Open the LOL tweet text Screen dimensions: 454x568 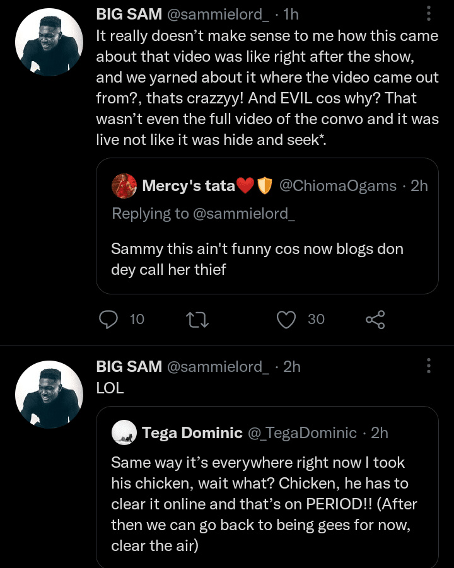click(110, 388)
